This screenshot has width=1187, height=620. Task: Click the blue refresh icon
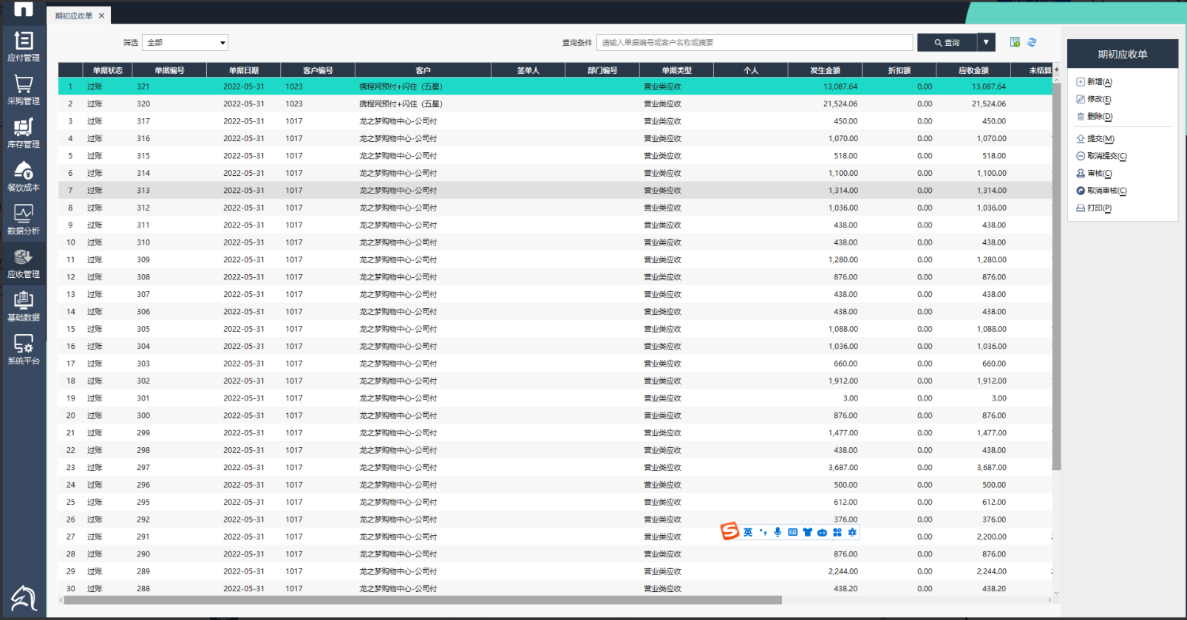(x=1032, y=42)
